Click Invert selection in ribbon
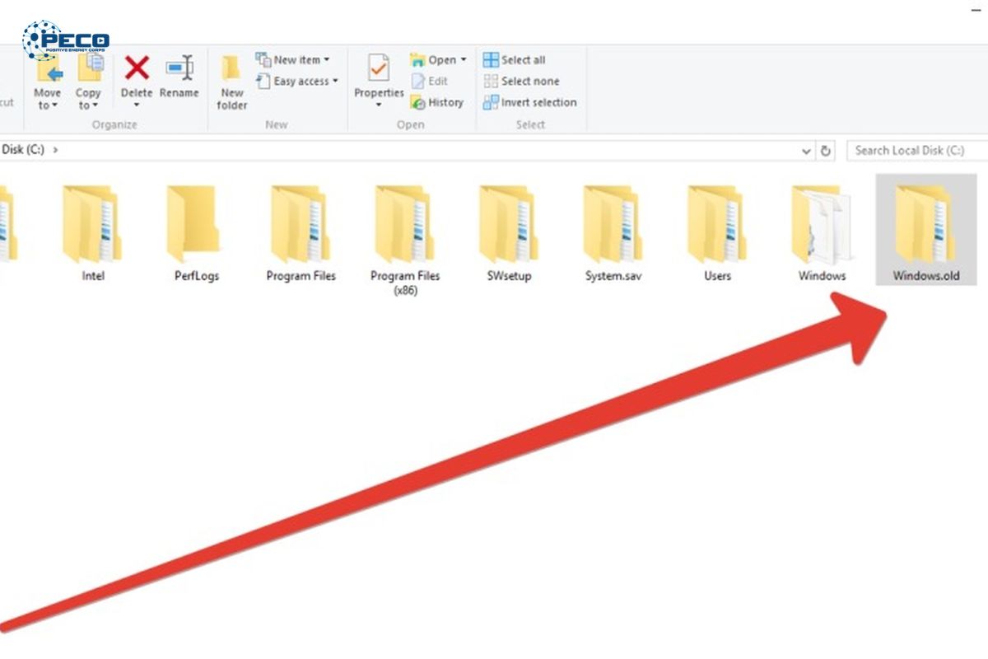988x659 pixels. coord(530,102)
